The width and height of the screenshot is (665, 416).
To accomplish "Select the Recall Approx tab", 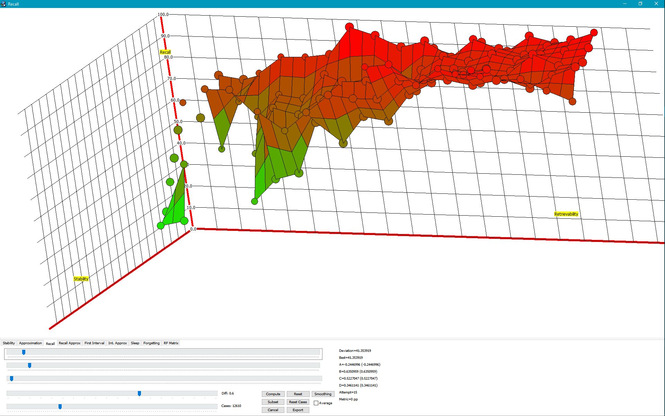I will [x=69, y=343].
